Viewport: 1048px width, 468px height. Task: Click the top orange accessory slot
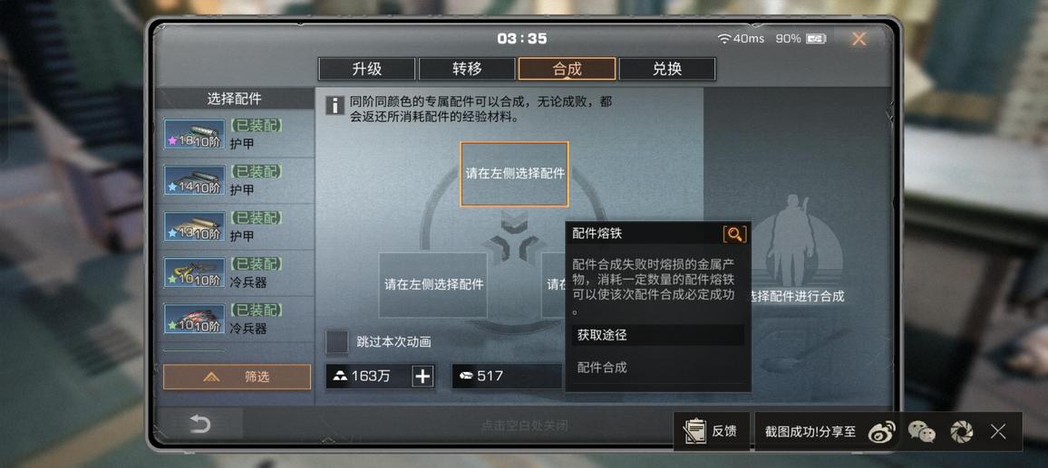point(515,174)
